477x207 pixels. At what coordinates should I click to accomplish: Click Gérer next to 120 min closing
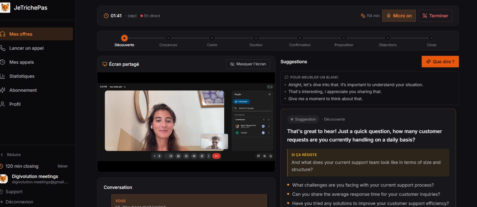63,166
